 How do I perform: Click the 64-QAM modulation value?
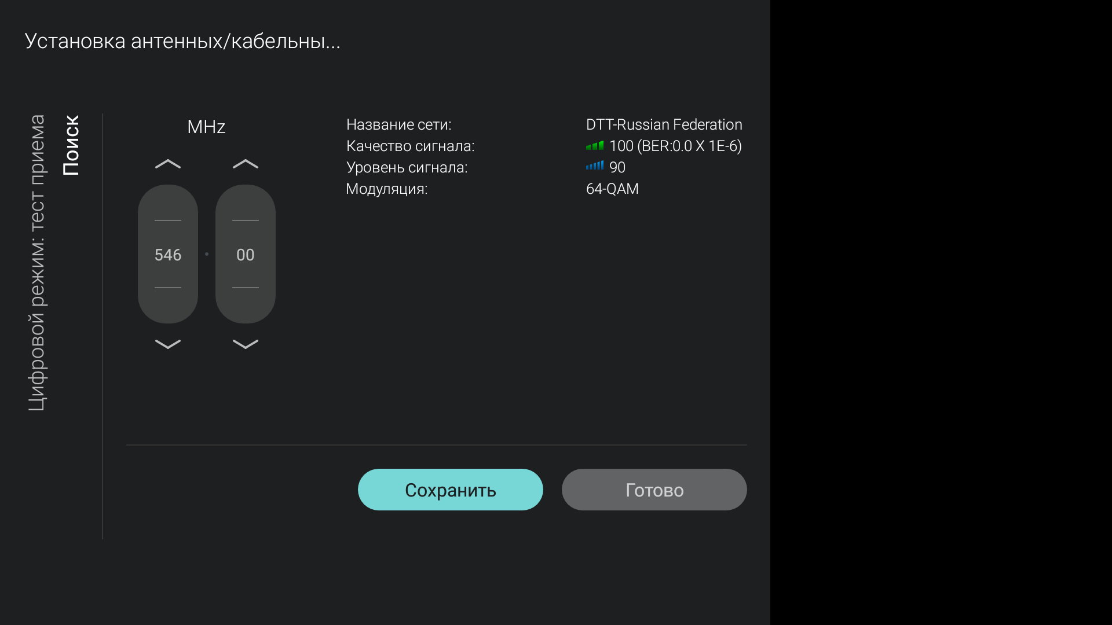(612, 189)
